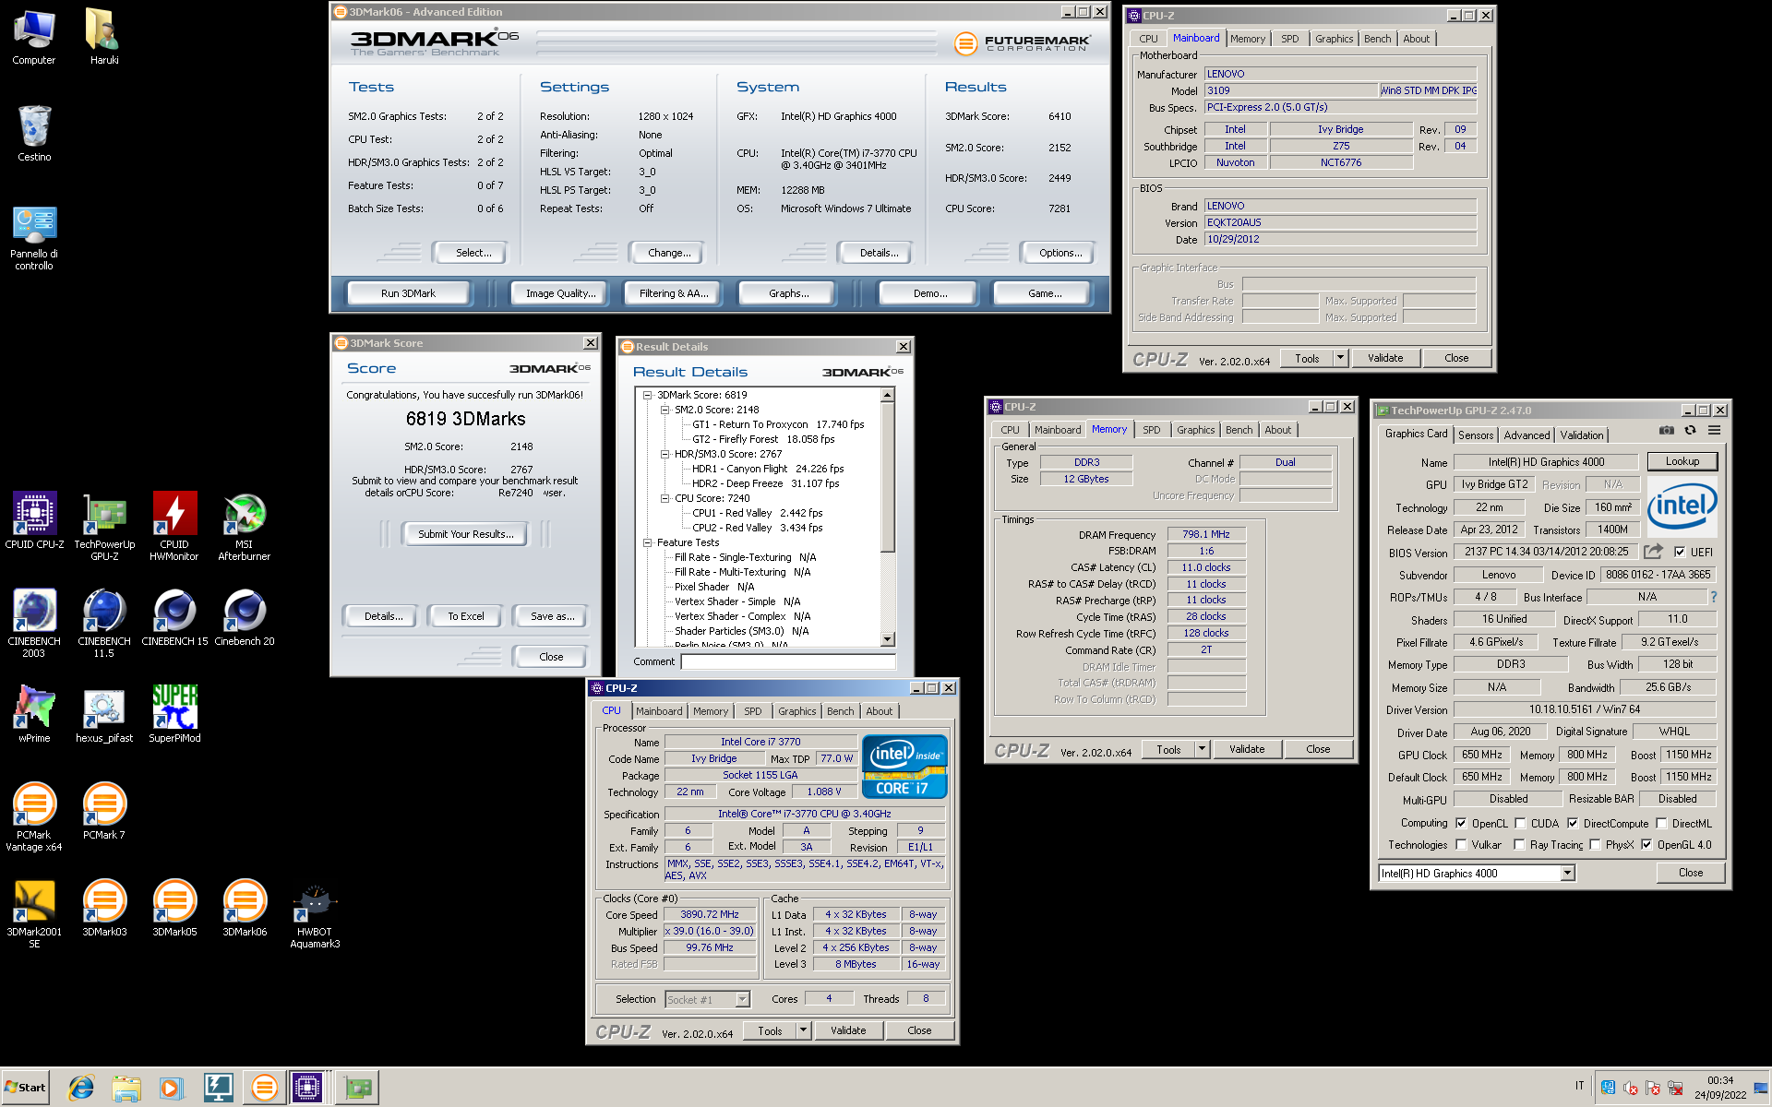Toggle OpenGL 4.0 checkbox in GPU-Z
The image size is (1772, 1107).
point(1646,845)
